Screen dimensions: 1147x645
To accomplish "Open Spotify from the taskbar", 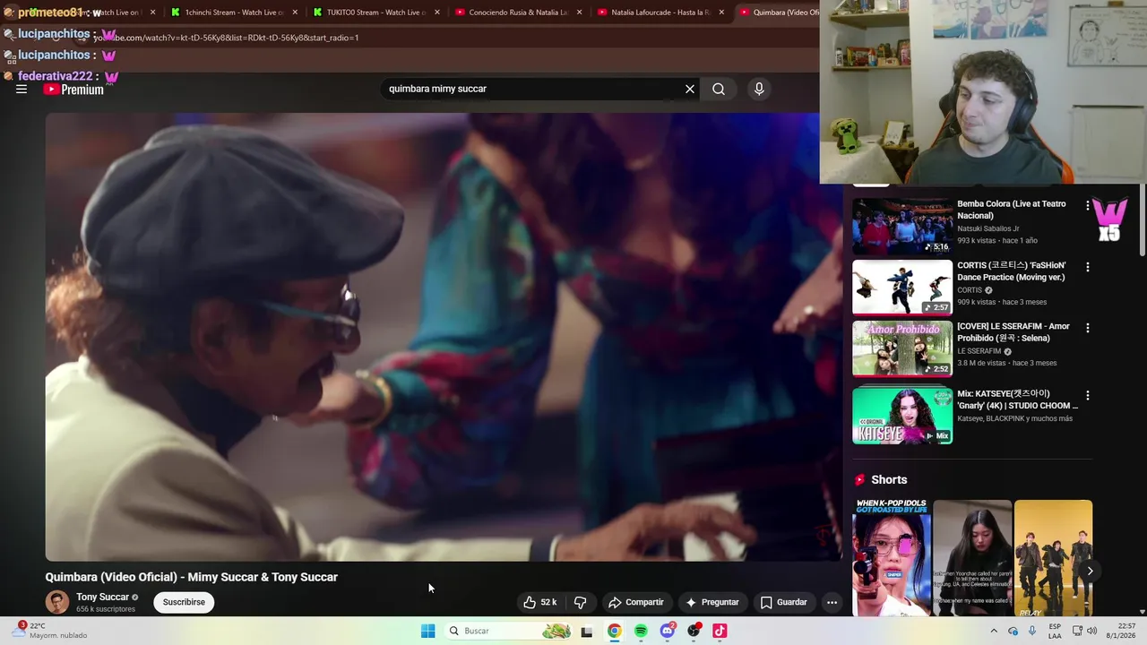I will 641,631.
